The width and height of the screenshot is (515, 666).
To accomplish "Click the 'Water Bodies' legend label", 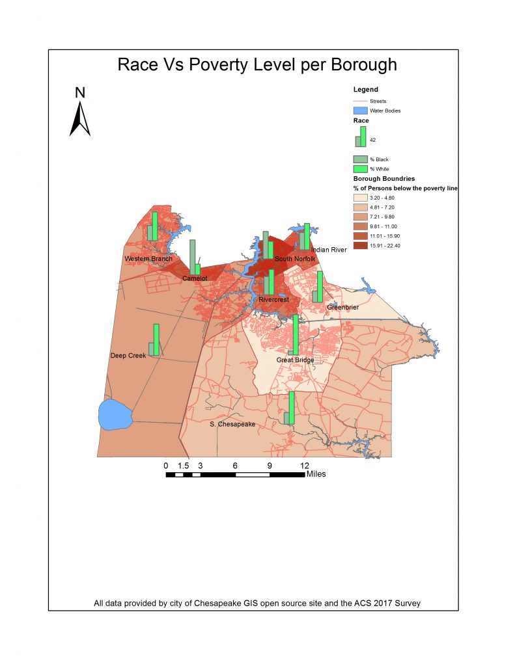I will 385,111.
